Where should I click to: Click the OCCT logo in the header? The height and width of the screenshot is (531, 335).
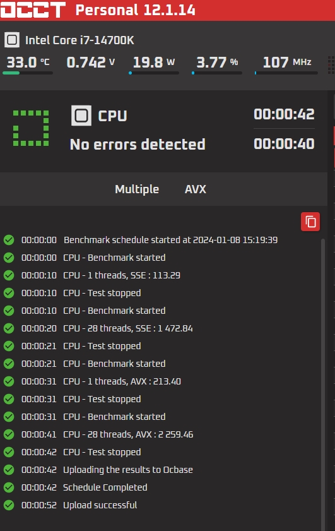point(33,9)
